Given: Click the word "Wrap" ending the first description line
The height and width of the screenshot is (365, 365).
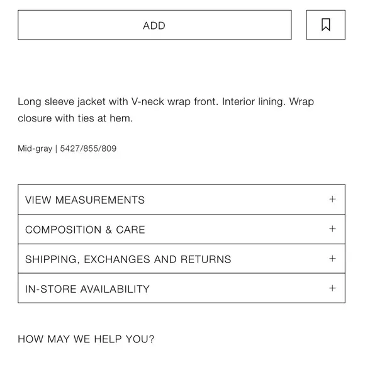Looking at the screenshot, I should pos(301,102).
